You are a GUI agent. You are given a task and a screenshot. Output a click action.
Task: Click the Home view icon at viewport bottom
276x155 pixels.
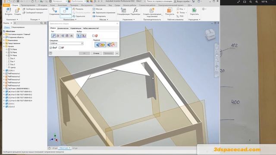(50, 148)
